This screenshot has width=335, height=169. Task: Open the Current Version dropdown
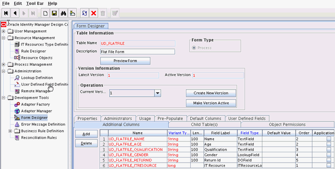tap(157, 93)
